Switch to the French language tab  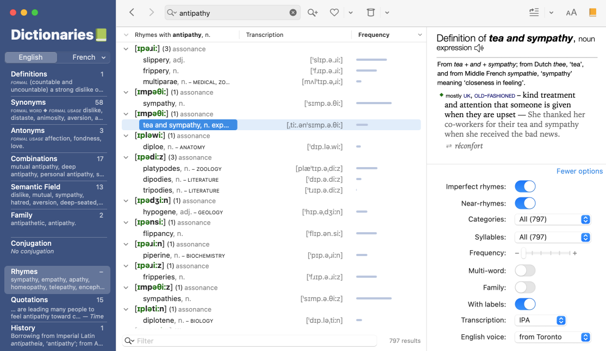(84, 58)
